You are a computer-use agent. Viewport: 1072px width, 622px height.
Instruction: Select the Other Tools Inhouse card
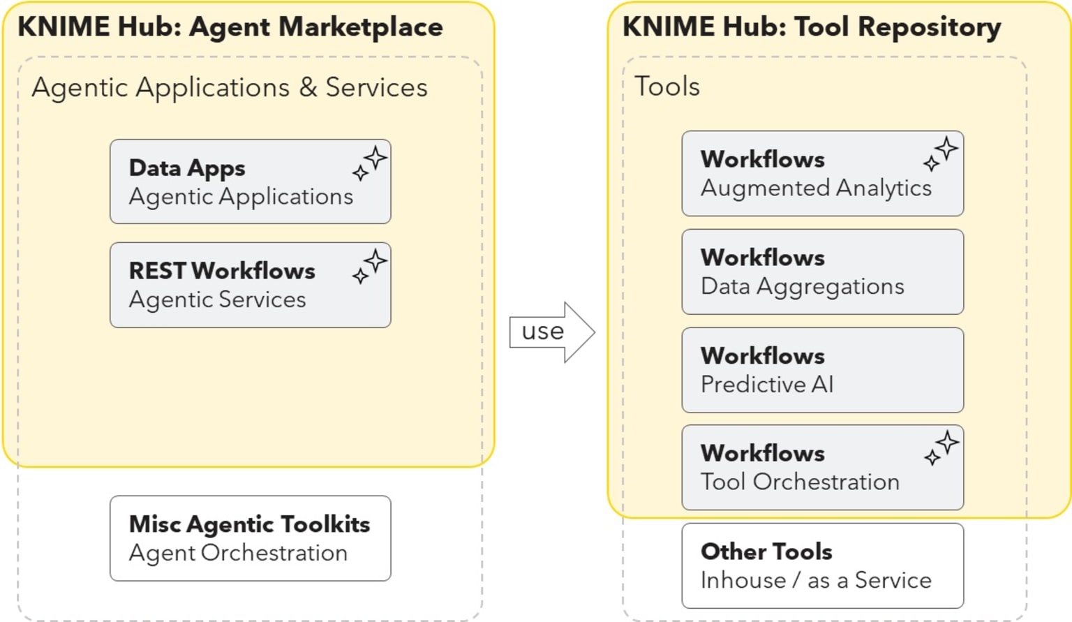[x=823, y=566]
